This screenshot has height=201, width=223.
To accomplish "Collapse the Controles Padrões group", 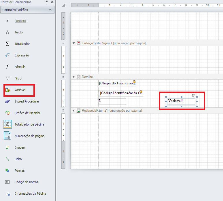I will pos(50,10).
